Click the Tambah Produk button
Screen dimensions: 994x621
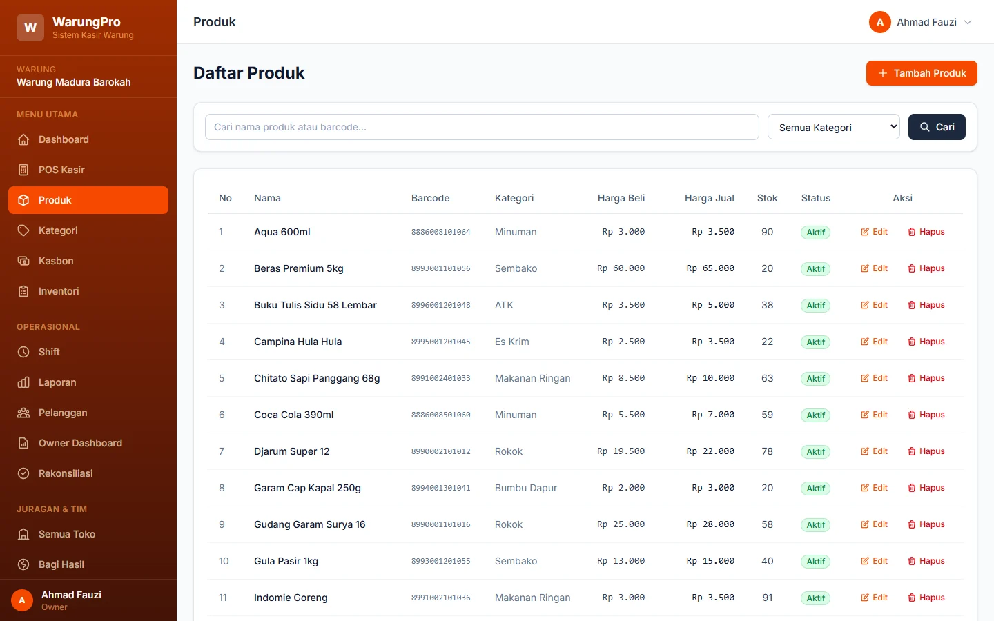tap(922, 73)
